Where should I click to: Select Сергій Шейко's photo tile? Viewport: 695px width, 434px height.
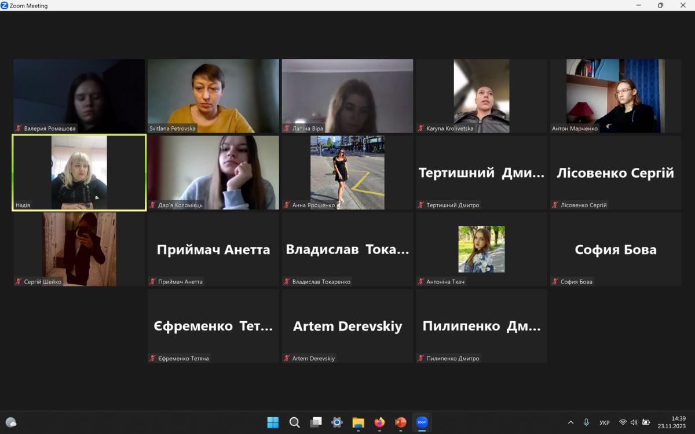tap(79, 249)
